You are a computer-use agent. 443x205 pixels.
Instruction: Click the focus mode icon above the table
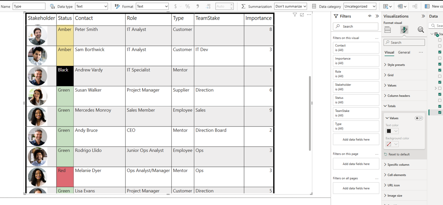coord(302,15)
